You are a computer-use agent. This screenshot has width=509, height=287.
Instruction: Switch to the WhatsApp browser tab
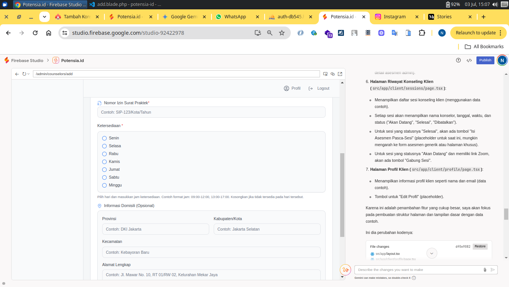click(x=235, y=17)
